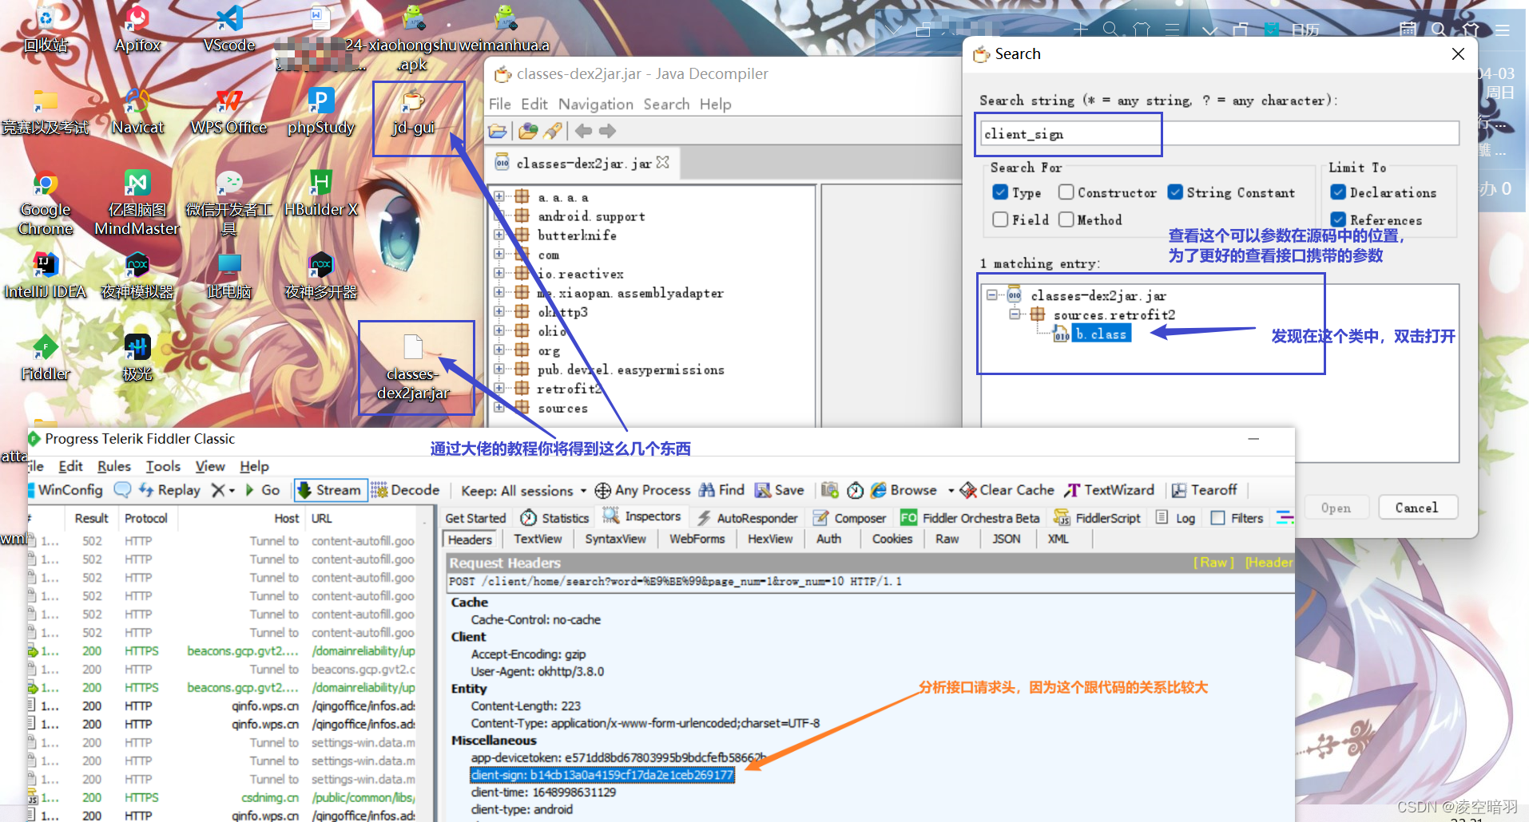Toggle Declarations checkbox under Limit To
The image size is (1529, 822).
pyautogui.click(x=1338, y=192)
